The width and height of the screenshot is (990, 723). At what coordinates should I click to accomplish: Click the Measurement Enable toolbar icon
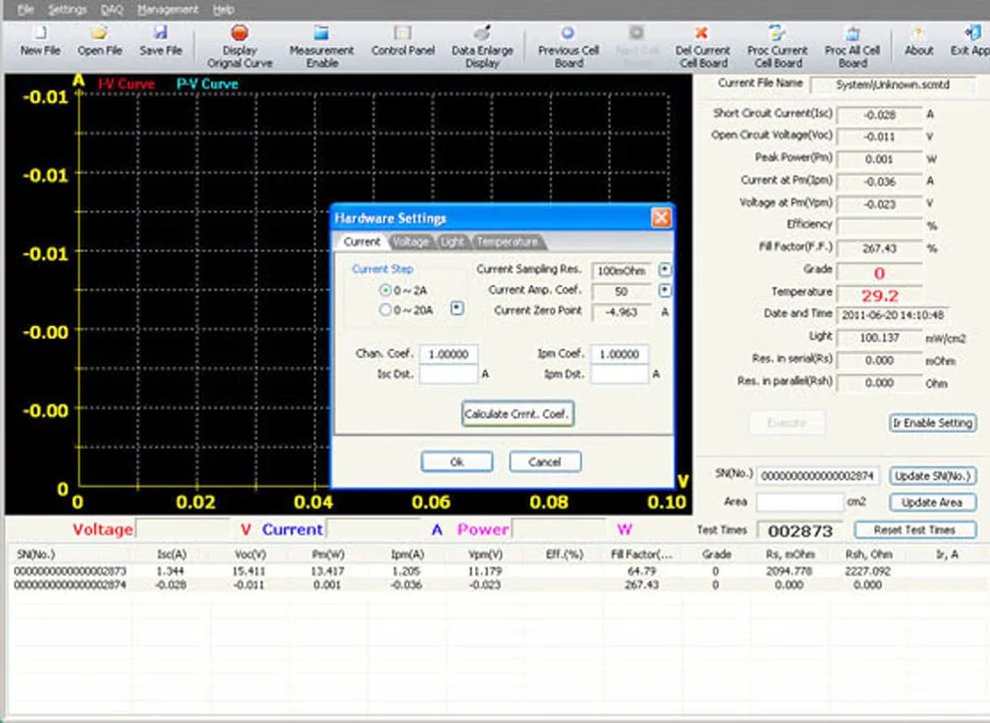click(321, 35)
